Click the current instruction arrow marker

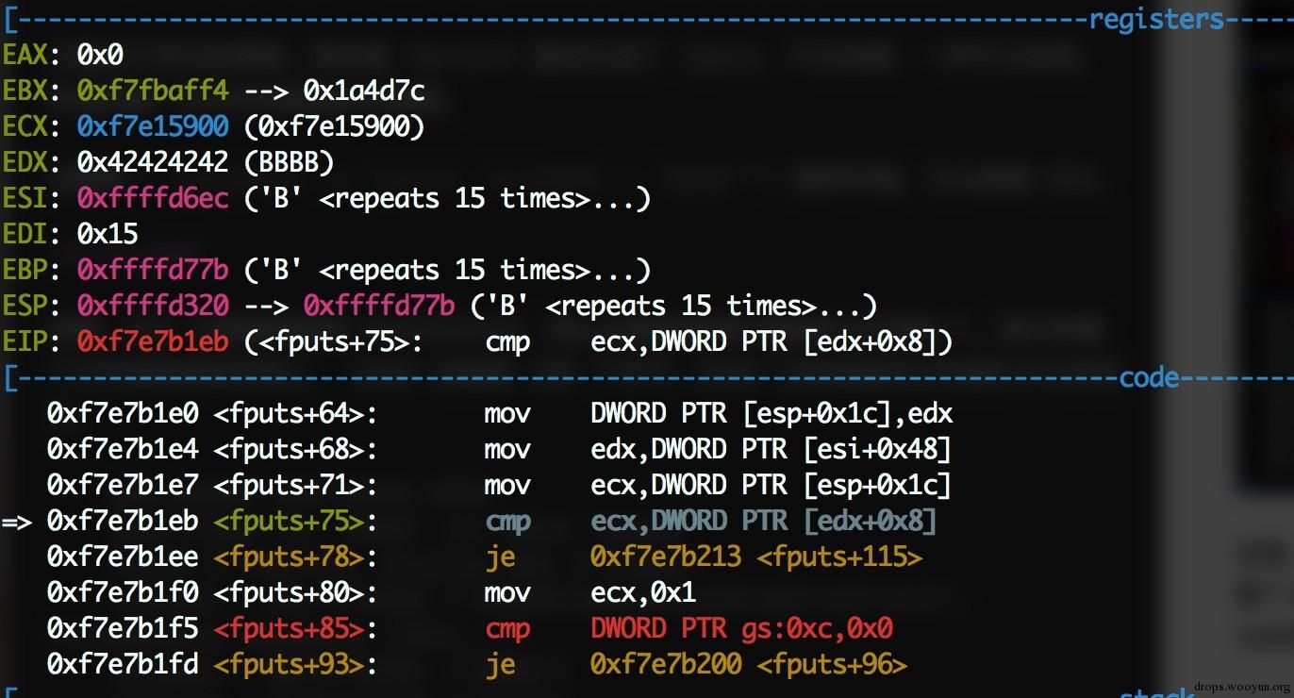pyautogui.click(x=16, y=522)
